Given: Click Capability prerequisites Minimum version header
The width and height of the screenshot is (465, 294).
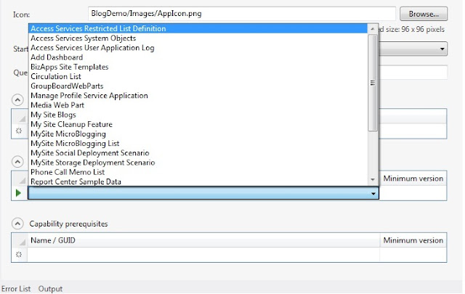Looking at the screenshot, I should click(x=413, y=240).
